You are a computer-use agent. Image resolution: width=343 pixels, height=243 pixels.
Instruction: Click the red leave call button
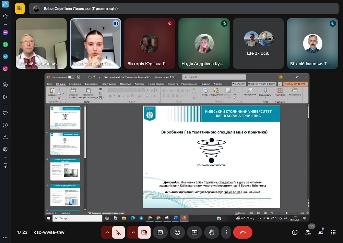click(x=243, y=232)
